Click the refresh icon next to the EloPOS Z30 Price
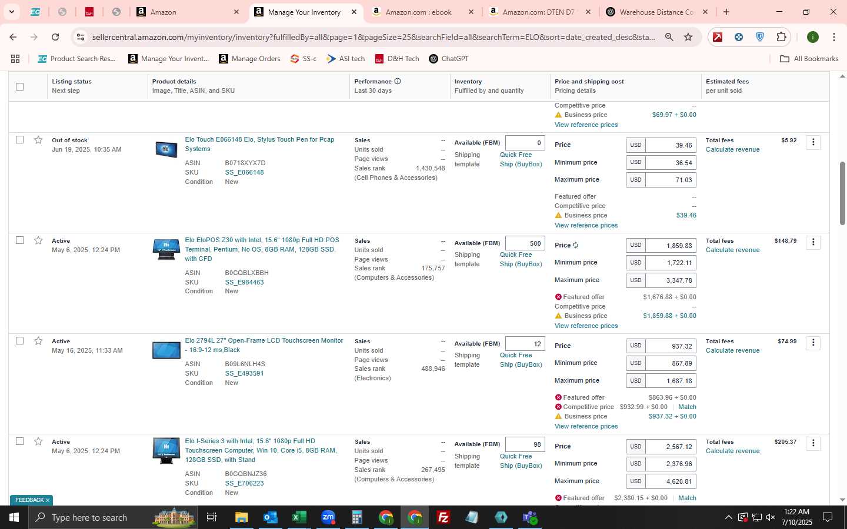Image resolution: width=847 pixels, height=529 pixels. 575,245
